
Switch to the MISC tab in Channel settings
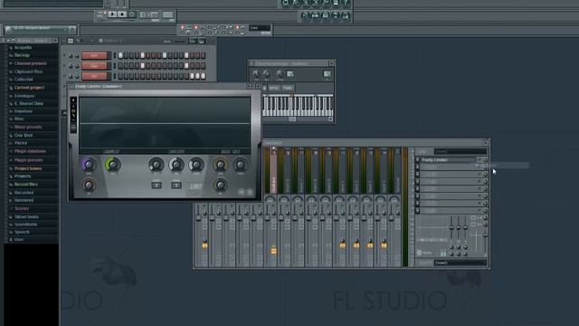click(x=274, y=88)
